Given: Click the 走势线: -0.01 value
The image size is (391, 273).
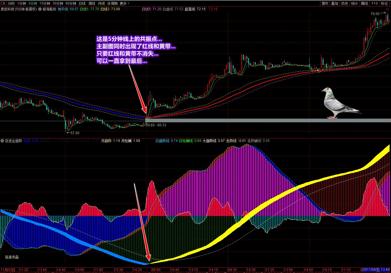Looking at the screenshot, I should click(x=236, y=141).
